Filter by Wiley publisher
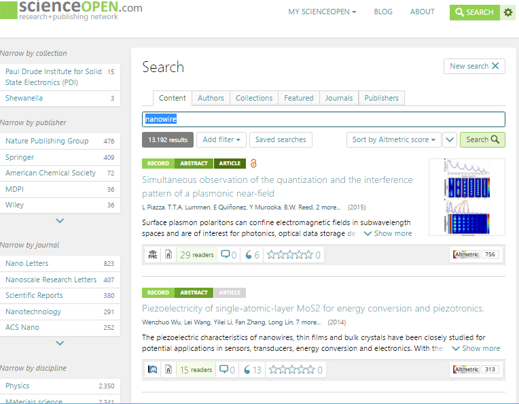The height and width of the screenshot is (404, 519). (x=60, y=205)
